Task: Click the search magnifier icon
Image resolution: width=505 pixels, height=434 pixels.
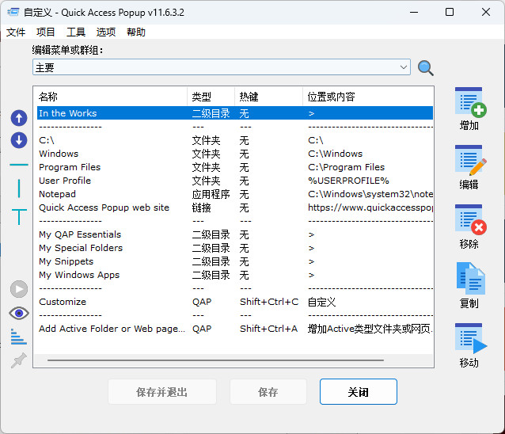Action: 425,68
